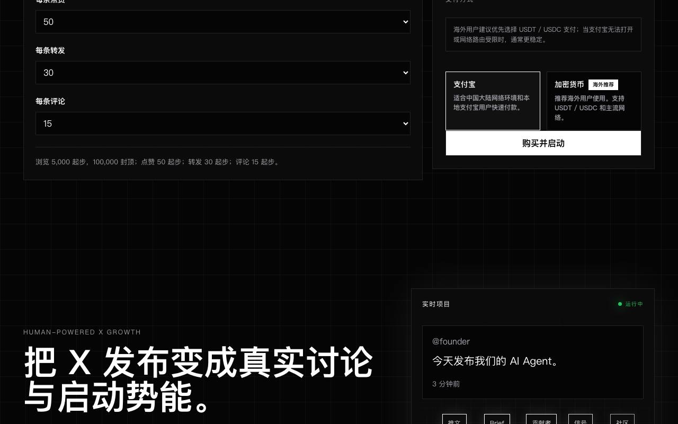Select the 支付宝 payment option
Viewport: 678px width, 424px height.
tap(493, 101)
